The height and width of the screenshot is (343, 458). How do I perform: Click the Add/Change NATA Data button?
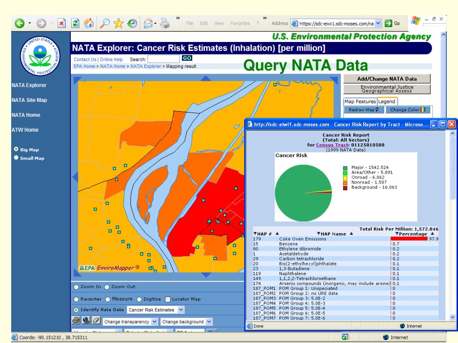point(387,79)
